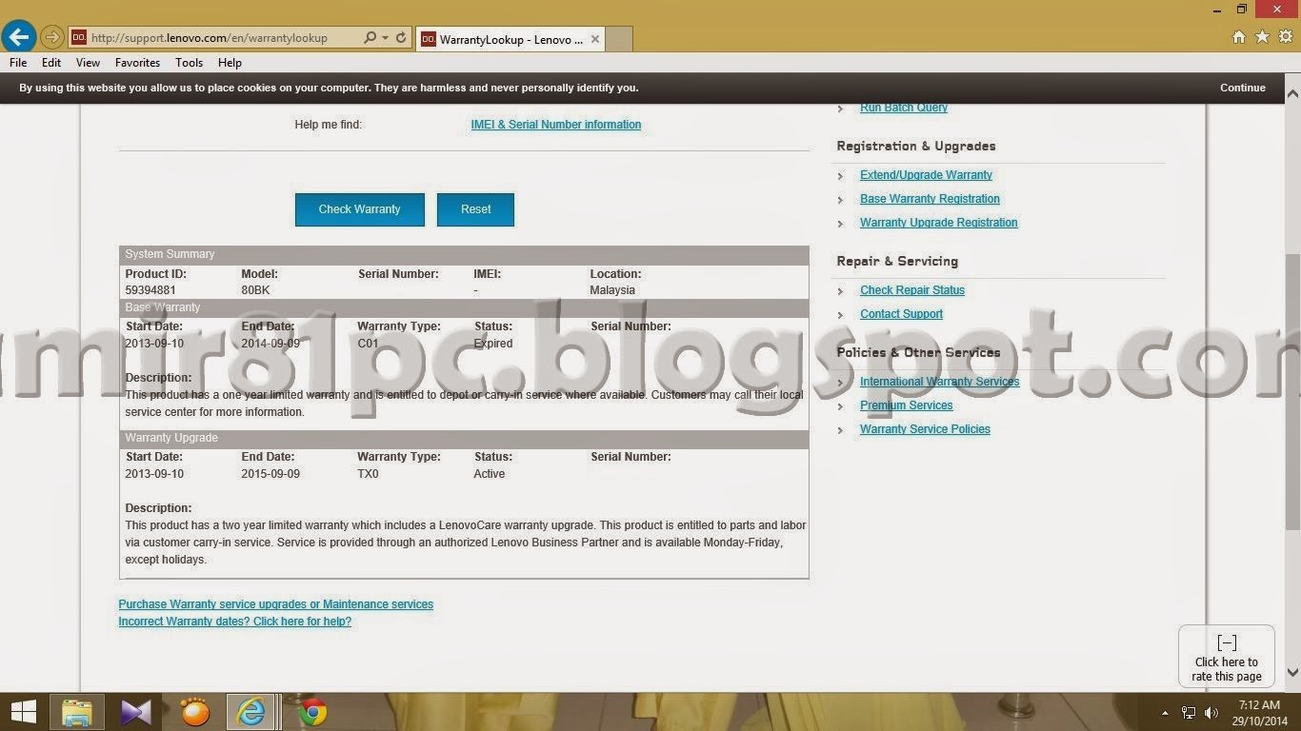1301x731 pixels.
Task: Click the scrollbar down arrow
Action: pyautogui.click(x=1292, y=673)
